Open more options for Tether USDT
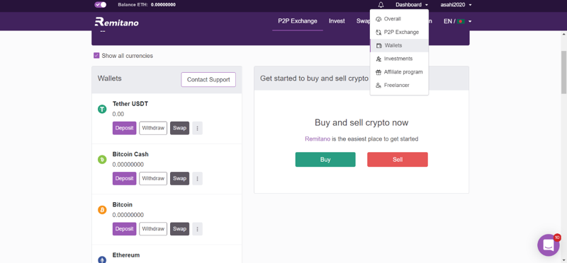This screenshot has width=567, height=263. click(198, 128)
